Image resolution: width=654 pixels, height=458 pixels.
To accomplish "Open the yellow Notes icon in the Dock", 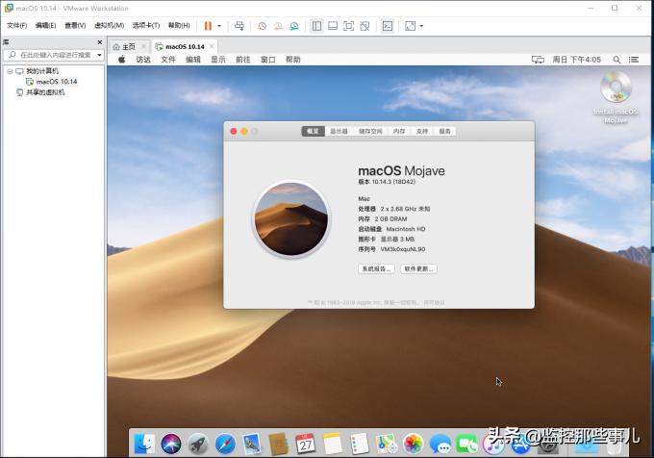I will click(333, 444).
